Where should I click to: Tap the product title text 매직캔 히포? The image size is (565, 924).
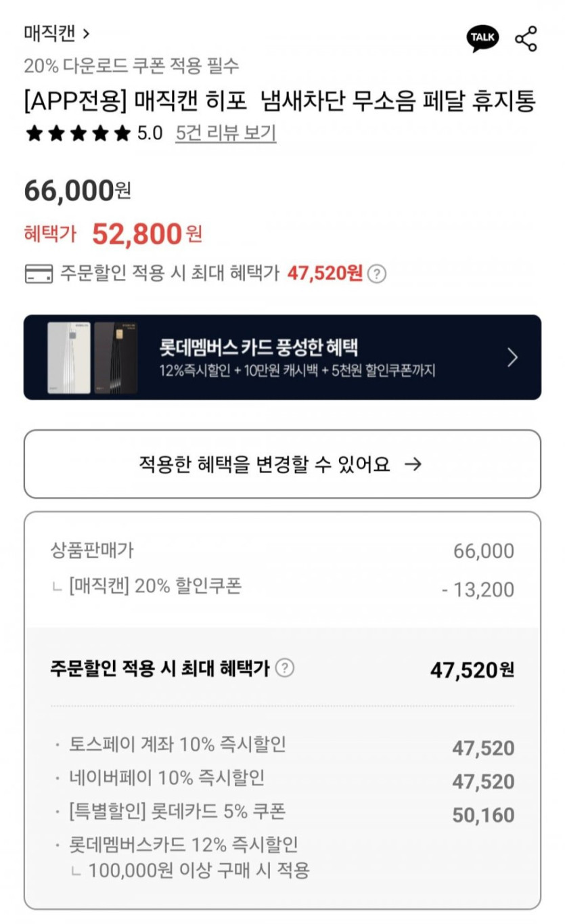(280, 102)
